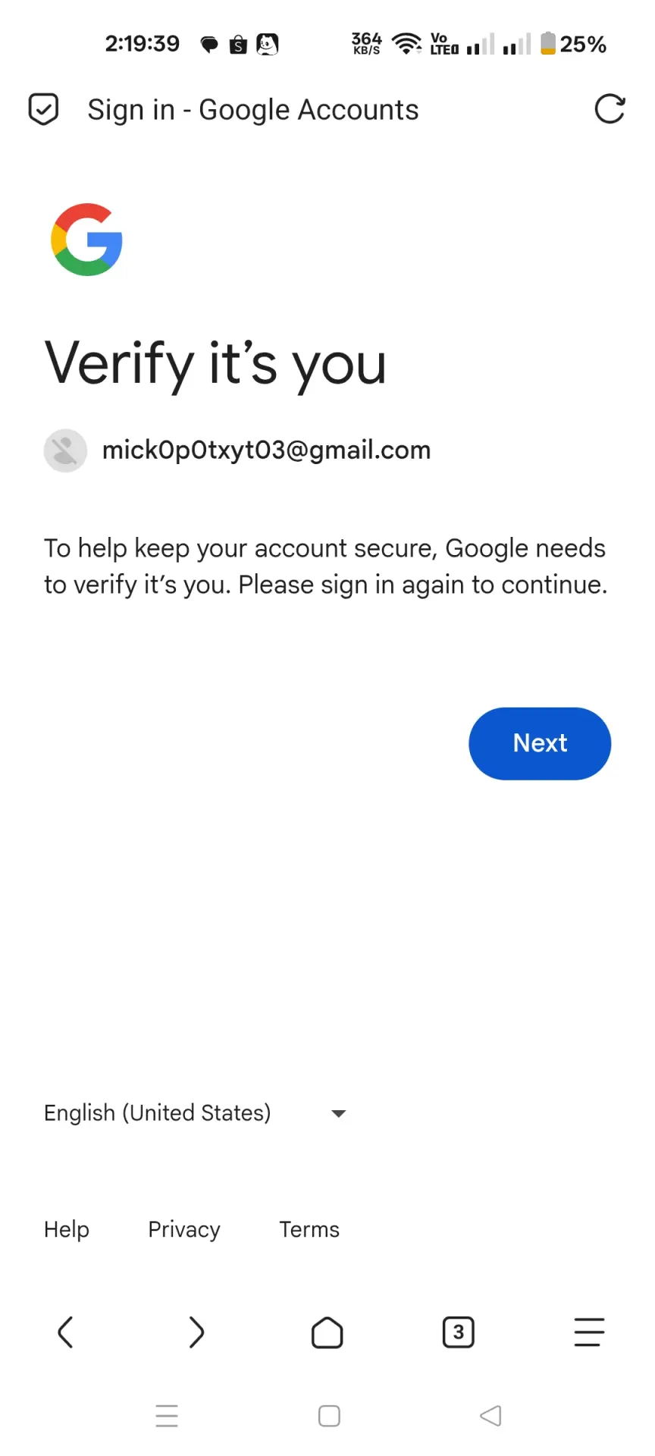Open the Terms link
Screen dimensions: 655x1456
(x=309, y=1229)
